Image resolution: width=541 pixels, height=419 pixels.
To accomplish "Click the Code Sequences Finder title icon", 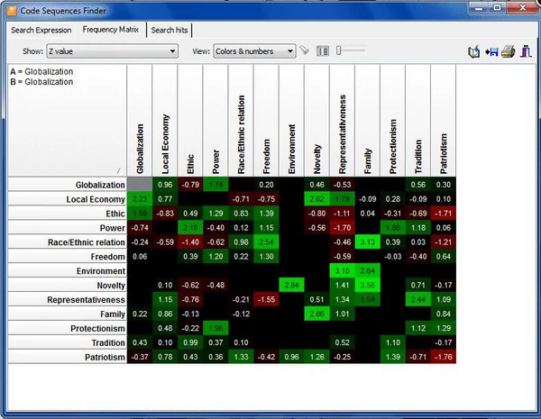I will [12, 11].
